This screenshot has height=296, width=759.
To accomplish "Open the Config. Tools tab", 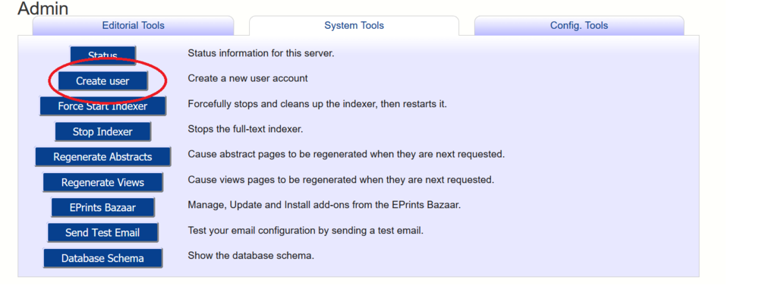I will click(579, 26).
